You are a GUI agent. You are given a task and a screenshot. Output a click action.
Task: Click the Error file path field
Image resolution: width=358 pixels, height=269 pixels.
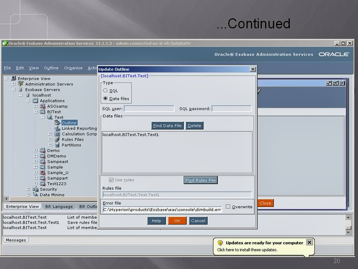coord(162,210)
